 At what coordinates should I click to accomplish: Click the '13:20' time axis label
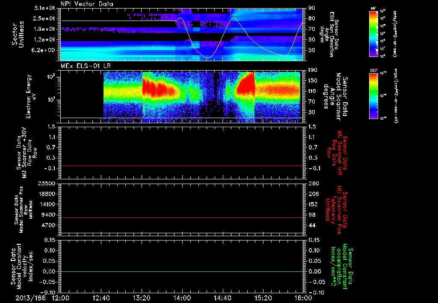point(142,298)
